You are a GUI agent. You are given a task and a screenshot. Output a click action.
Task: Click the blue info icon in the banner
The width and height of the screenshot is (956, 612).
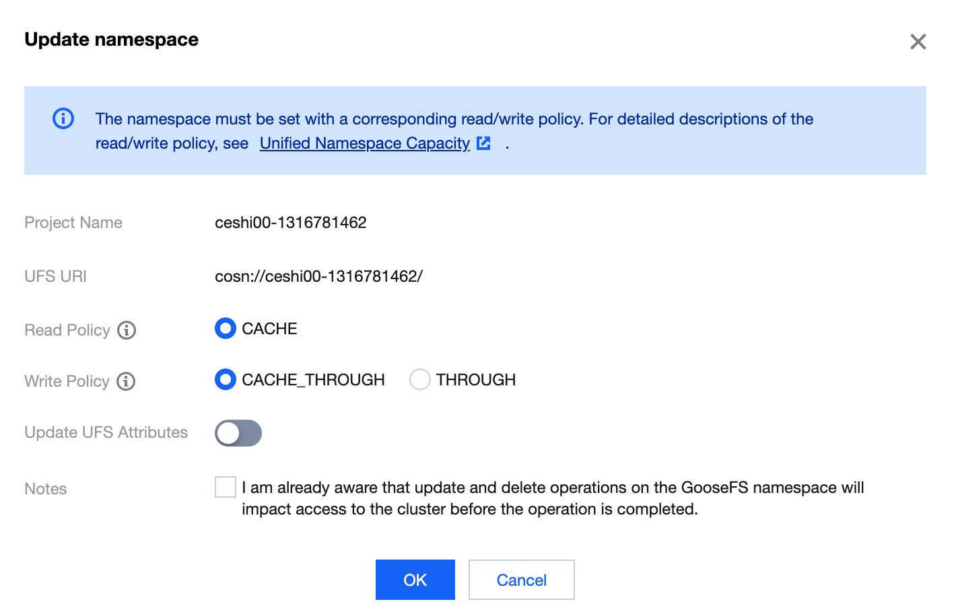tap(63, 119)
